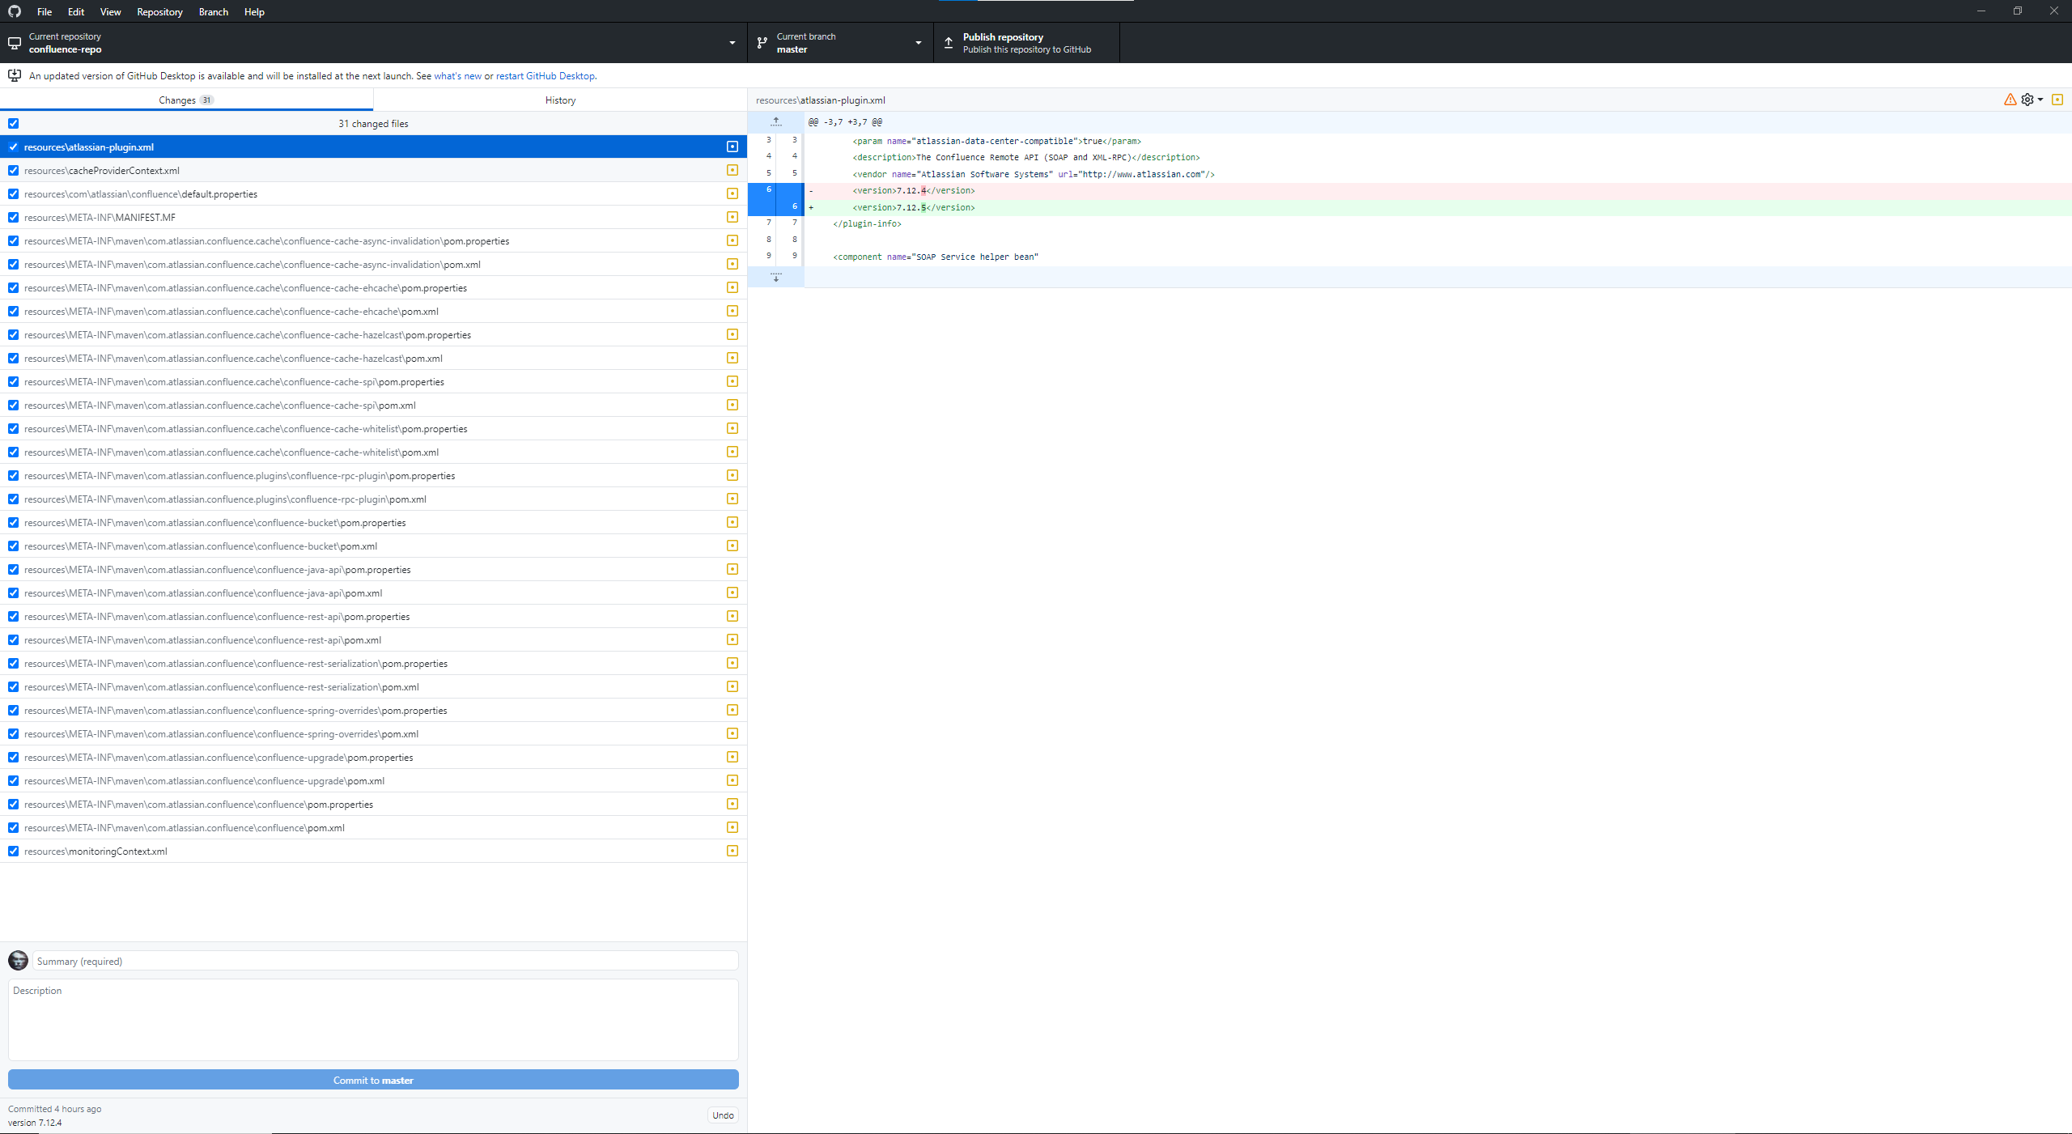Open the File menu
Viewport: 2072px width, 1134px height.
pos(45,11)
